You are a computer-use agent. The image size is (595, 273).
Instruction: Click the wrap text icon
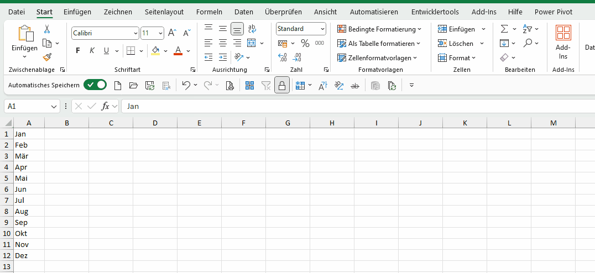click(x=252, y=28)
